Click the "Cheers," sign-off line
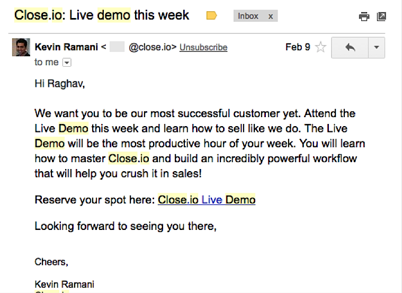 (x=51, y=262)
